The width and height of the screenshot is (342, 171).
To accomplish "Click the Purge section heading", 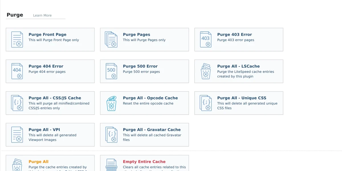I will coord(15,15).
